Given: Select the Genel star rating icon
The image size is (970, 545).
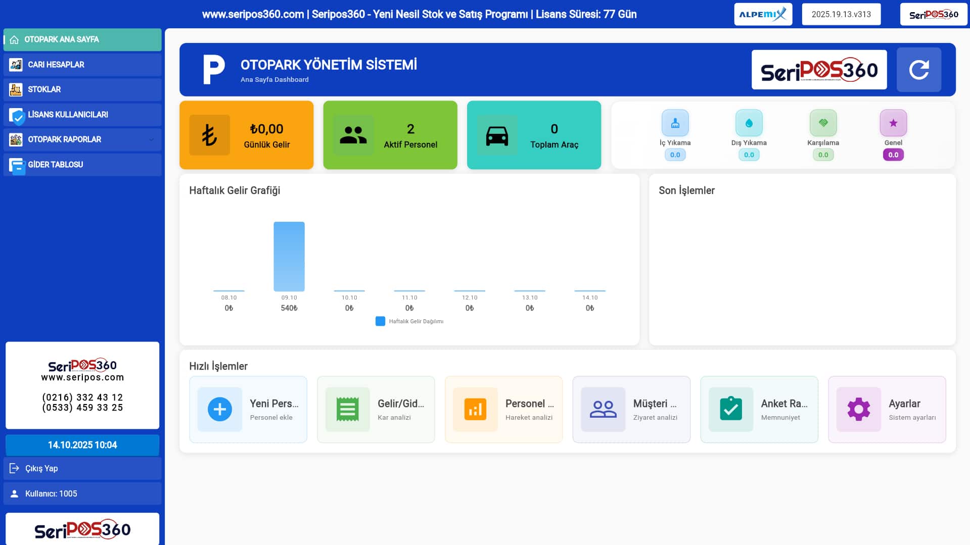Looking at the screenshot, I should (893, 123).
